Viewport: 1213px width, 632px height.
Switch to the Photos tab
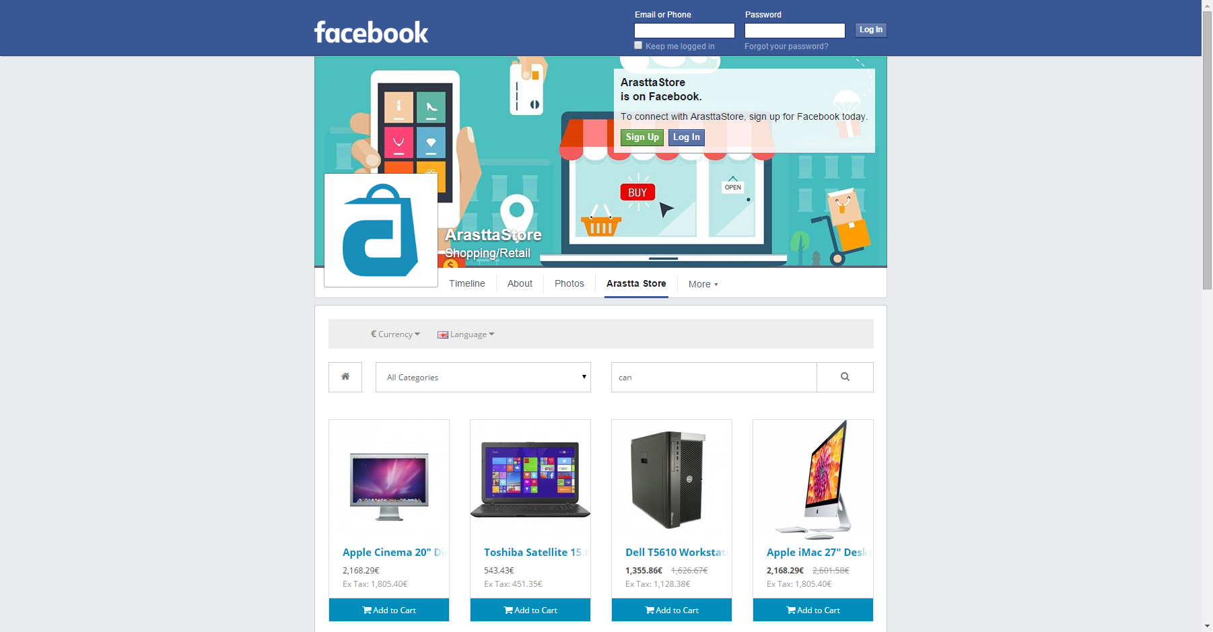[x=569, y=283]
